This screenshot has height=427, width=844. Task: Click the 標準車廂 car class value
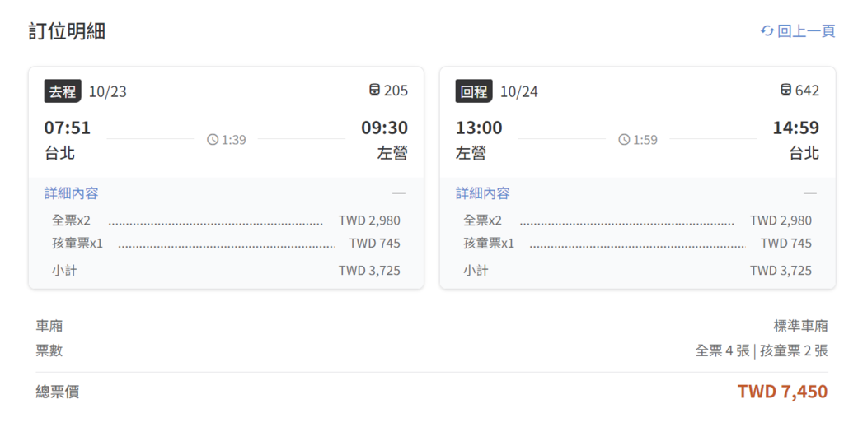[x=800, y=326]
